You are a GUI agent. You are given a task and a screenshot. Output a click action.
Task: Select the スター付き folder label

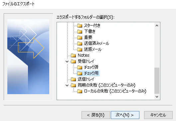pos(92,26)
